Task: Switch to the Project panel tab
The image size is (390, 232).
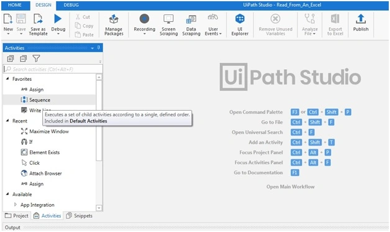Action: pos(17,216)
